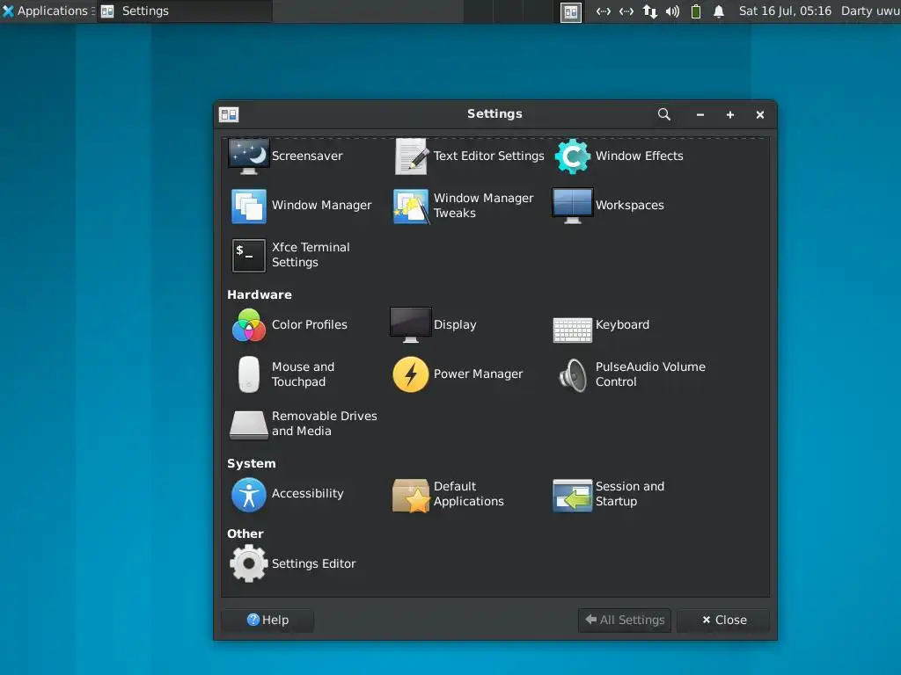This screenshot has height=675, width=901.
Task: Click the battery indicator in panel
Action: [696, 11]
